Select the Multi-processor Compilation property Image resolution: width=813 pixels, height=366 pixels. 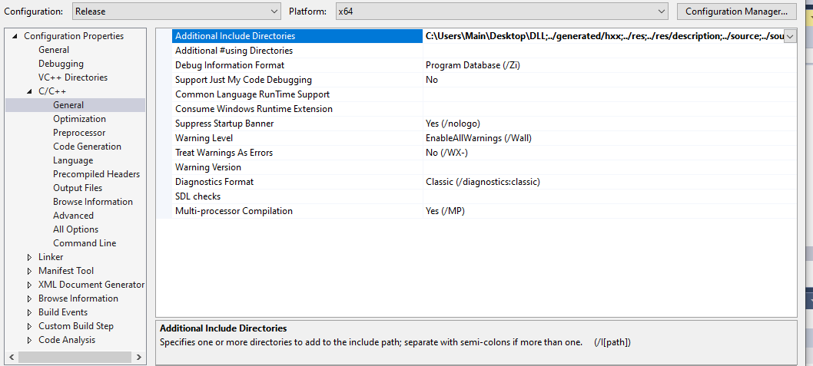click(484, 211)
